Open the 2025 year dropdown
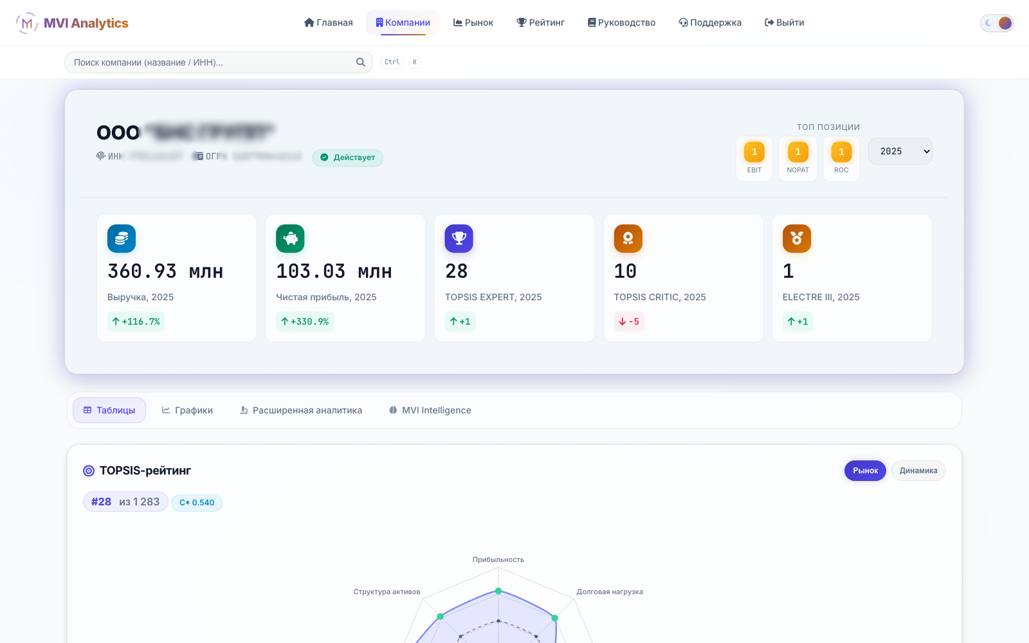 click(900, 152)
